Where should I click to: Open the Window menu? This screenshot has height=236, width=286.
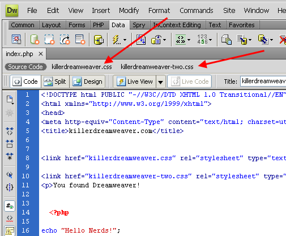click(x=257, y=11)
